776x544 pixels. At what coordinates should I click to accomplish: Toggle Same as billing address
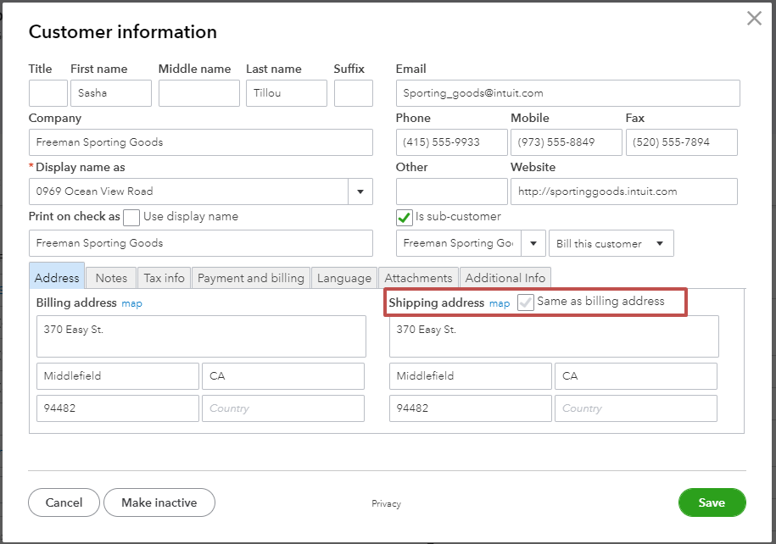tap(527, 303)
